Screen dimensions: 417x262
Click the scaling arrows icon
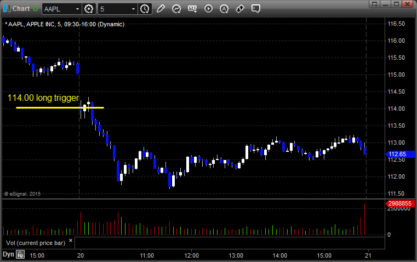tap(240, 9)
